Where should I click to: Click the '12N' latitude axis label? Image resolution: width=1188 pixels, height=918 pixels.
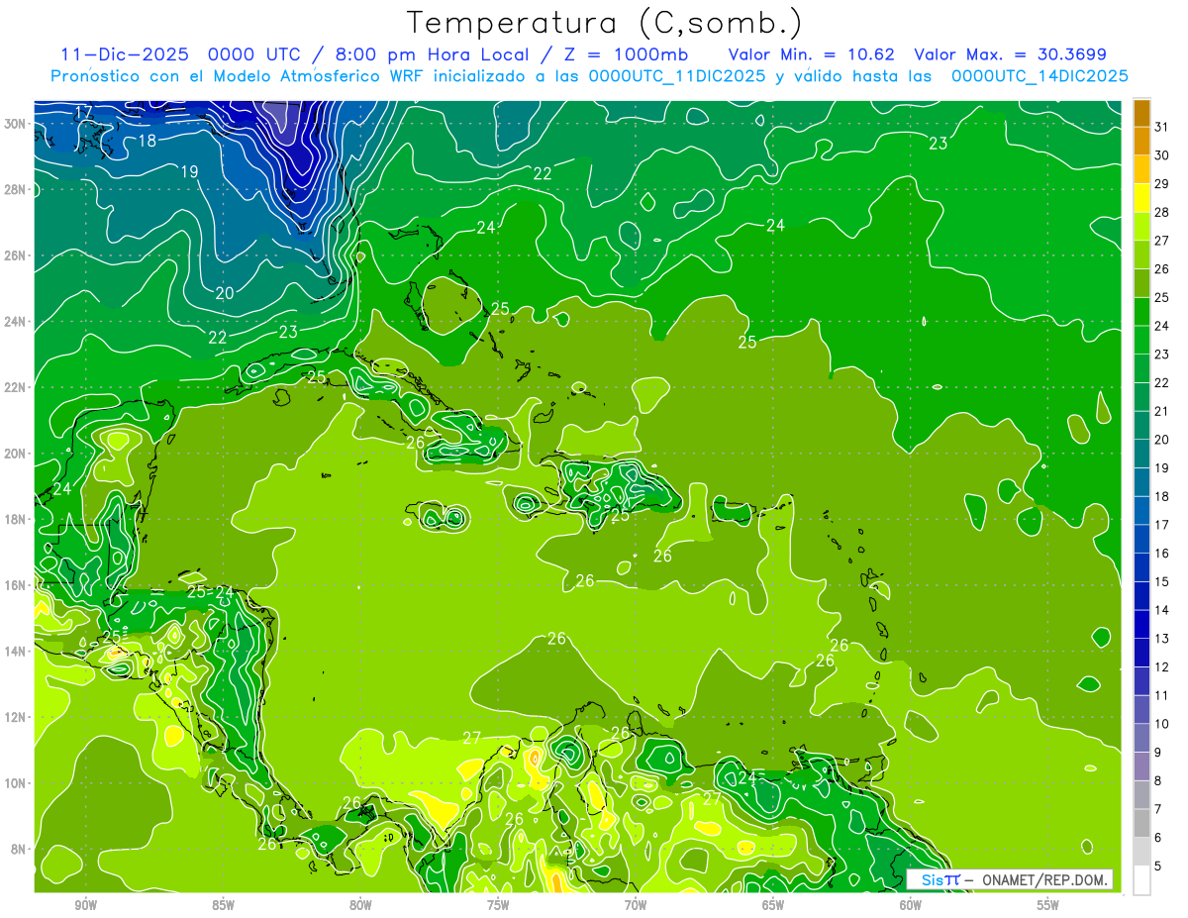tap(14, 717)
